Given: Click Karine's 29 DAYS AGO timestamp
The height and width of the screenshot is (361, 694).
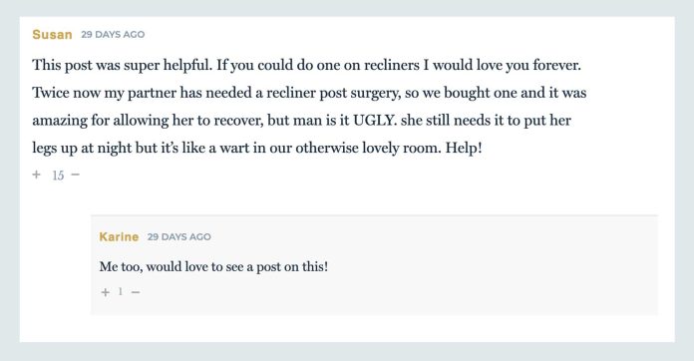Looking at the screenshot, I should click(179, 236).
